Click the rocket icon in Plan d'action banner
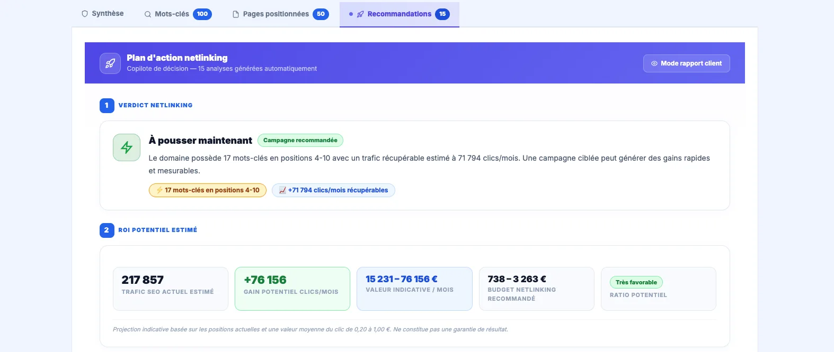Viewport: 834px width, 352px height. 110,63
